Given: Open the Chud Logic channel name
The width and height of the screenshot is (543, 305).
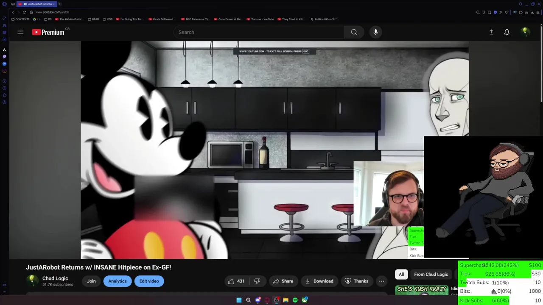Looking at the screenshot, I should pyautogui.click(x=55, y=278).
